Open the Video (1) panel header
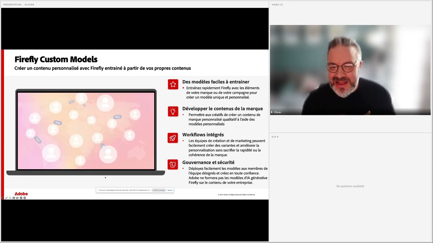The width and height of the screenshot is (433, 243). [277, 4]
